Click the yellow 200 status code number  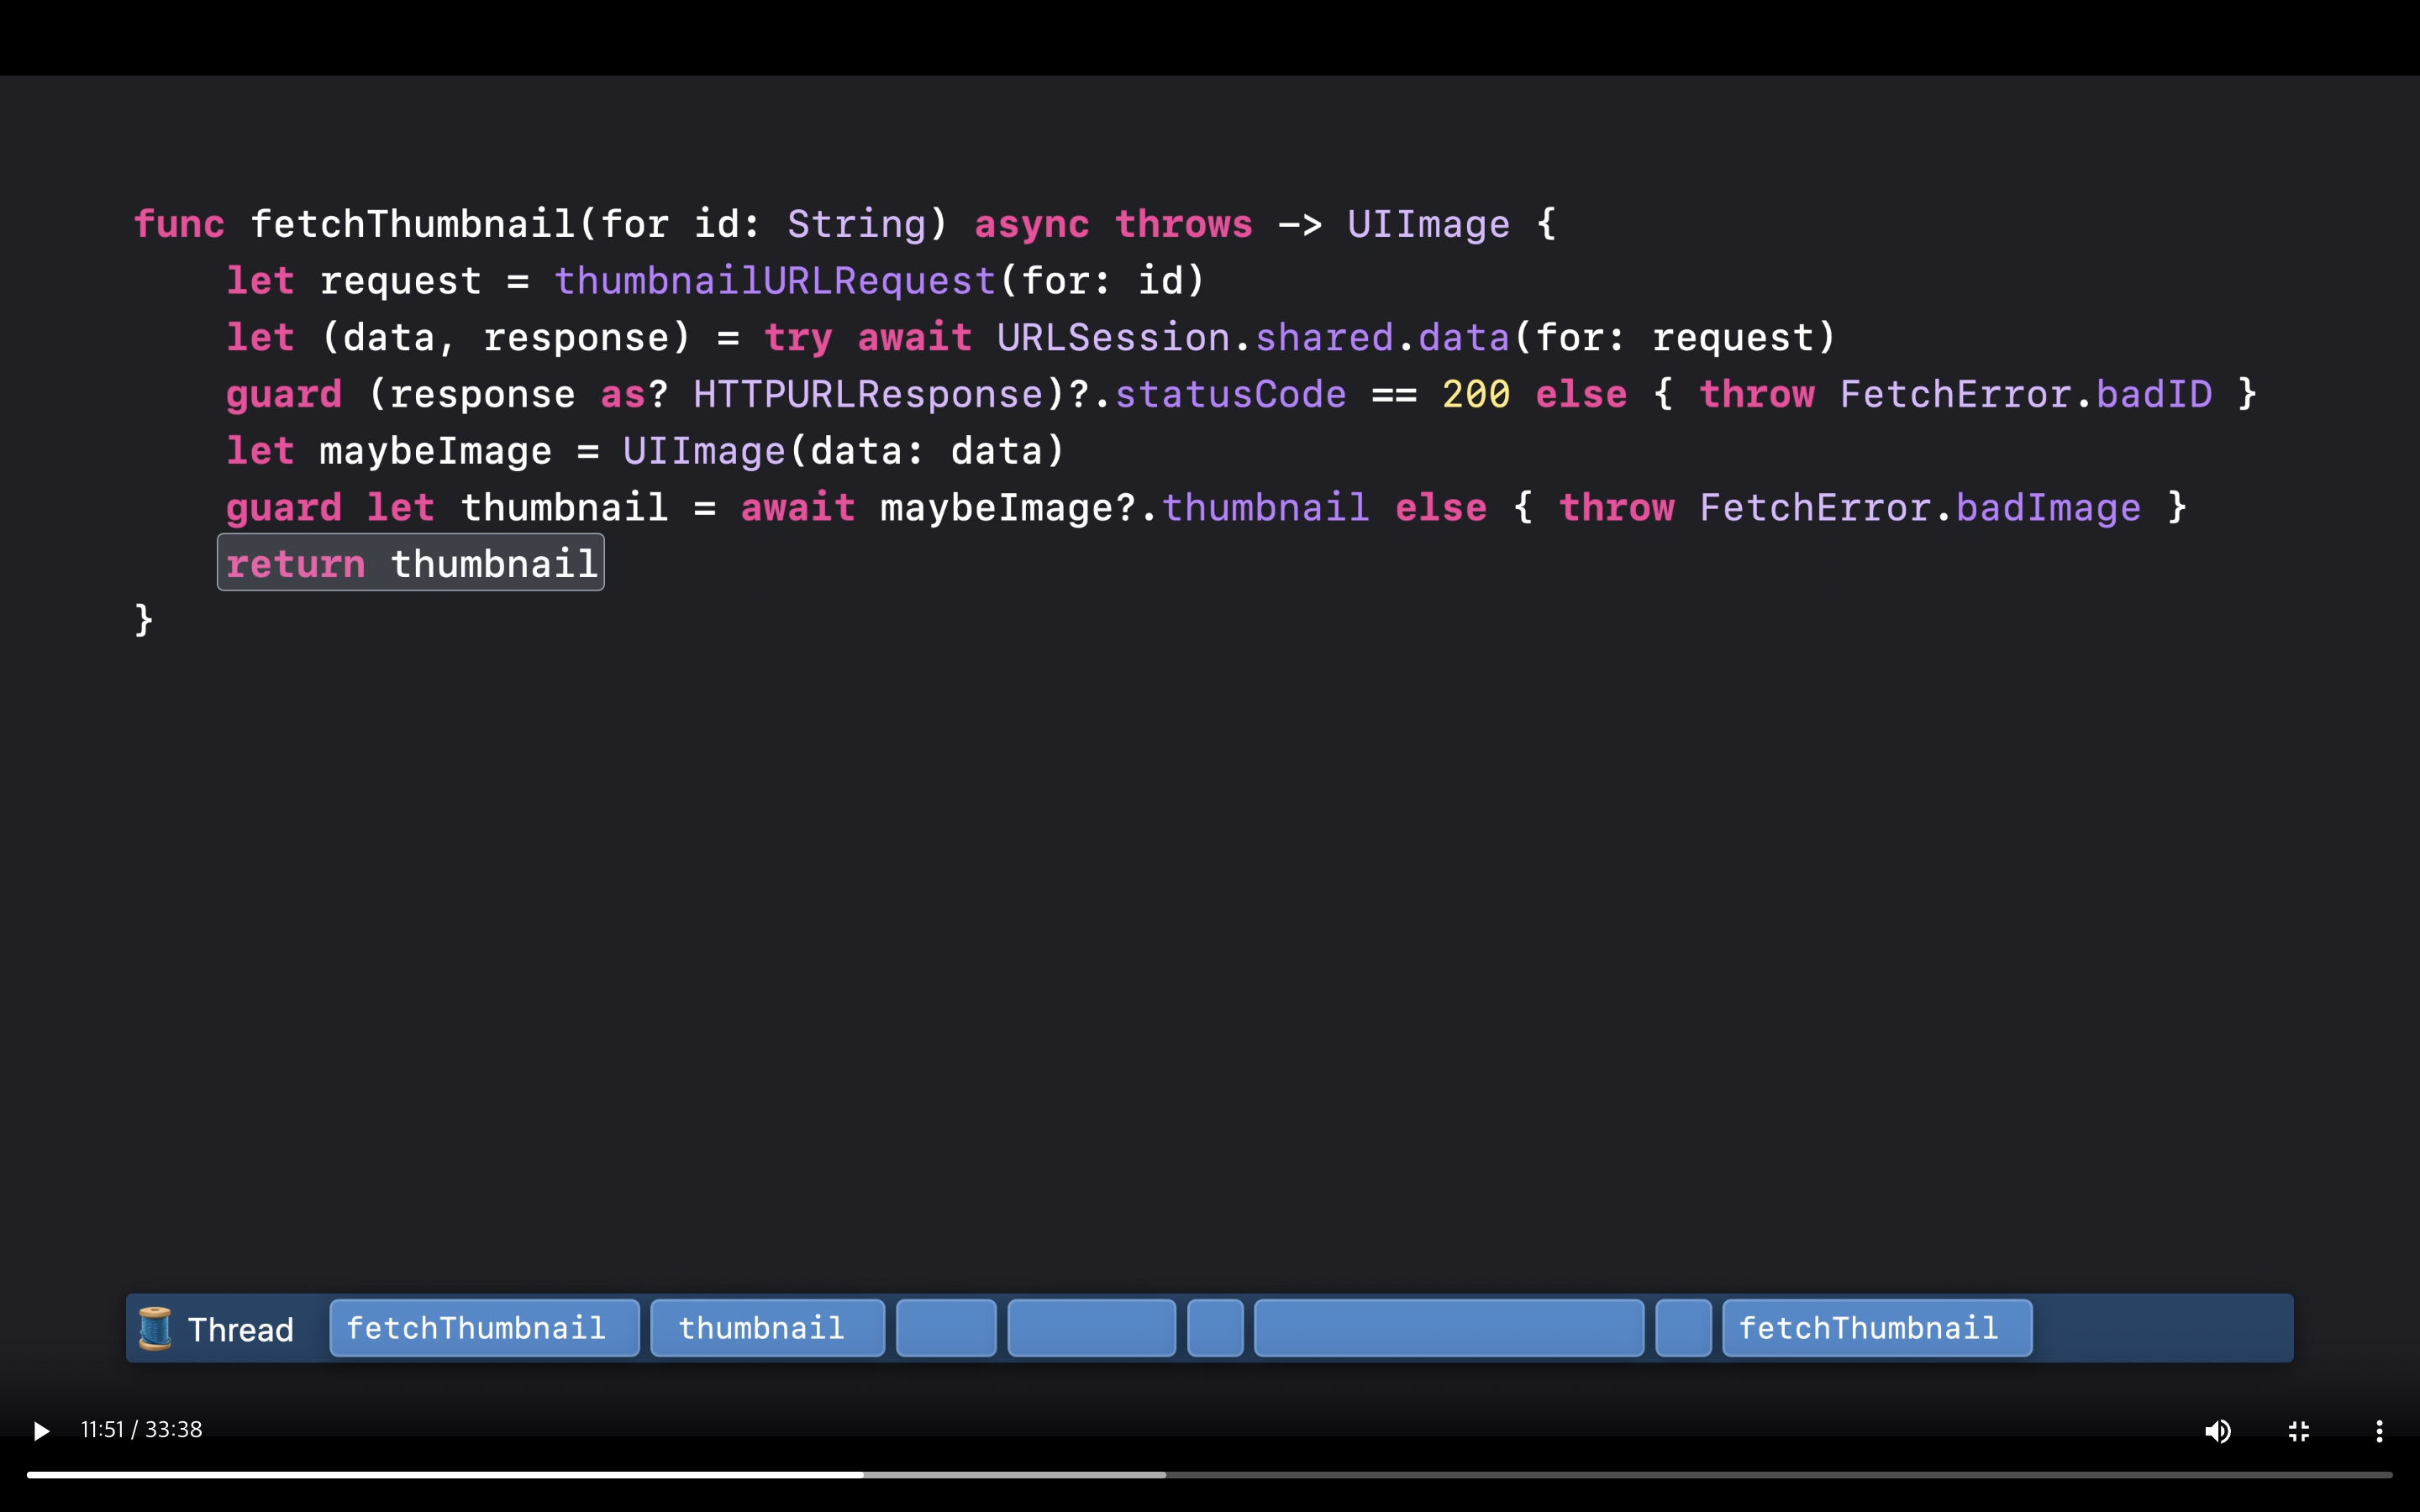[x=1475, y=394]
